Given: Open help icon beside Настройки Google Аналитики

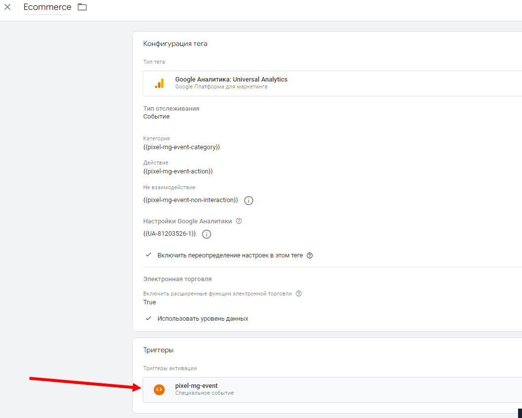Looking at the screenshot, I should 239,221.
